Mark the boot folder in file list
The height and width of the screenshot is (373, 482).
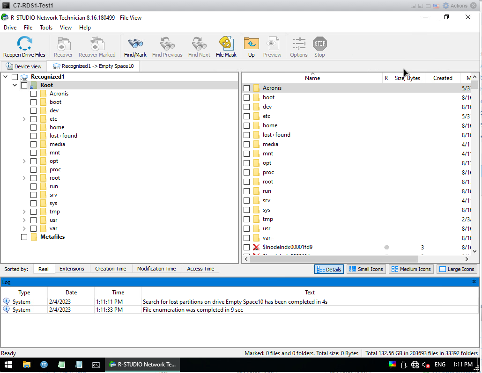[x=247, y=97]
